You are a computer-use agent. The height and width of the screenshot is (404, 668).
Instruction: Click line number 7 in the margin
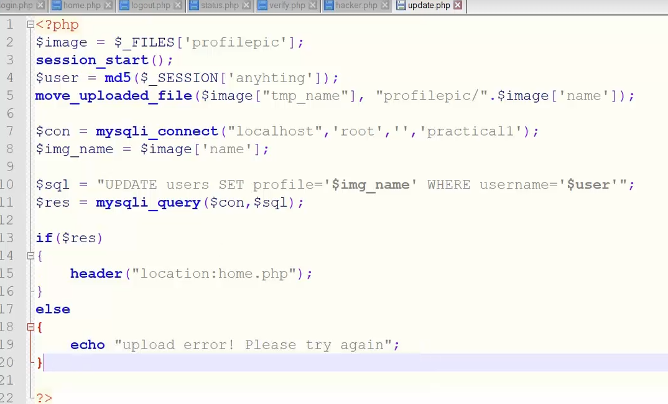coord(9,131)
